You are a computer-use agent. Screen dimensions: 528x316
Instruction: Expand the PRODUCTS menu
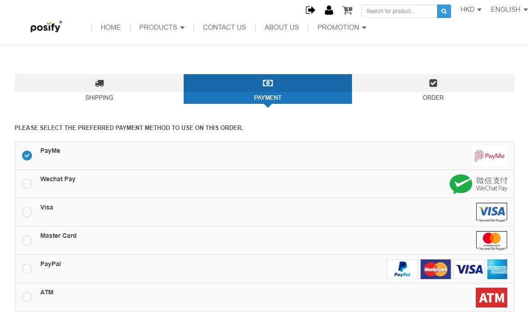click(162, 27)
